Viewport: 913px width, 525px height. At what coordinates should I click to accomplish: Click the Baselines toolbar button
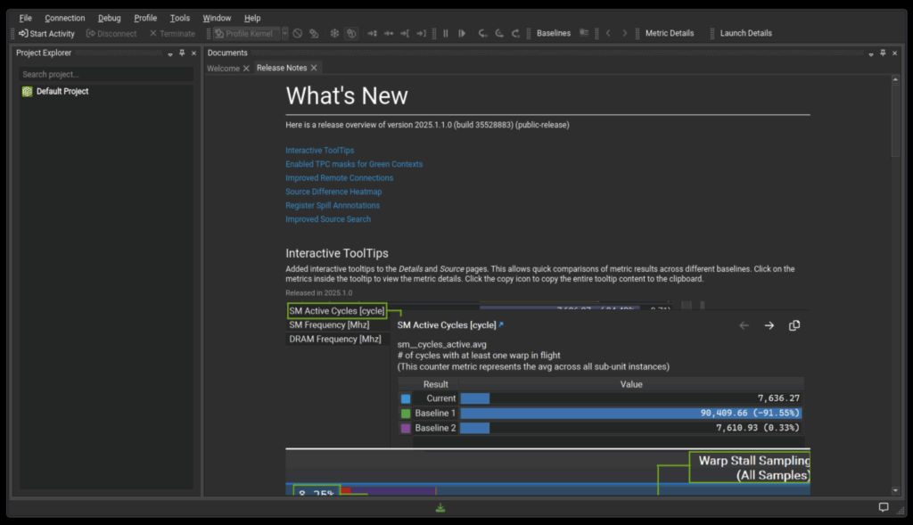tap(553, 34)
